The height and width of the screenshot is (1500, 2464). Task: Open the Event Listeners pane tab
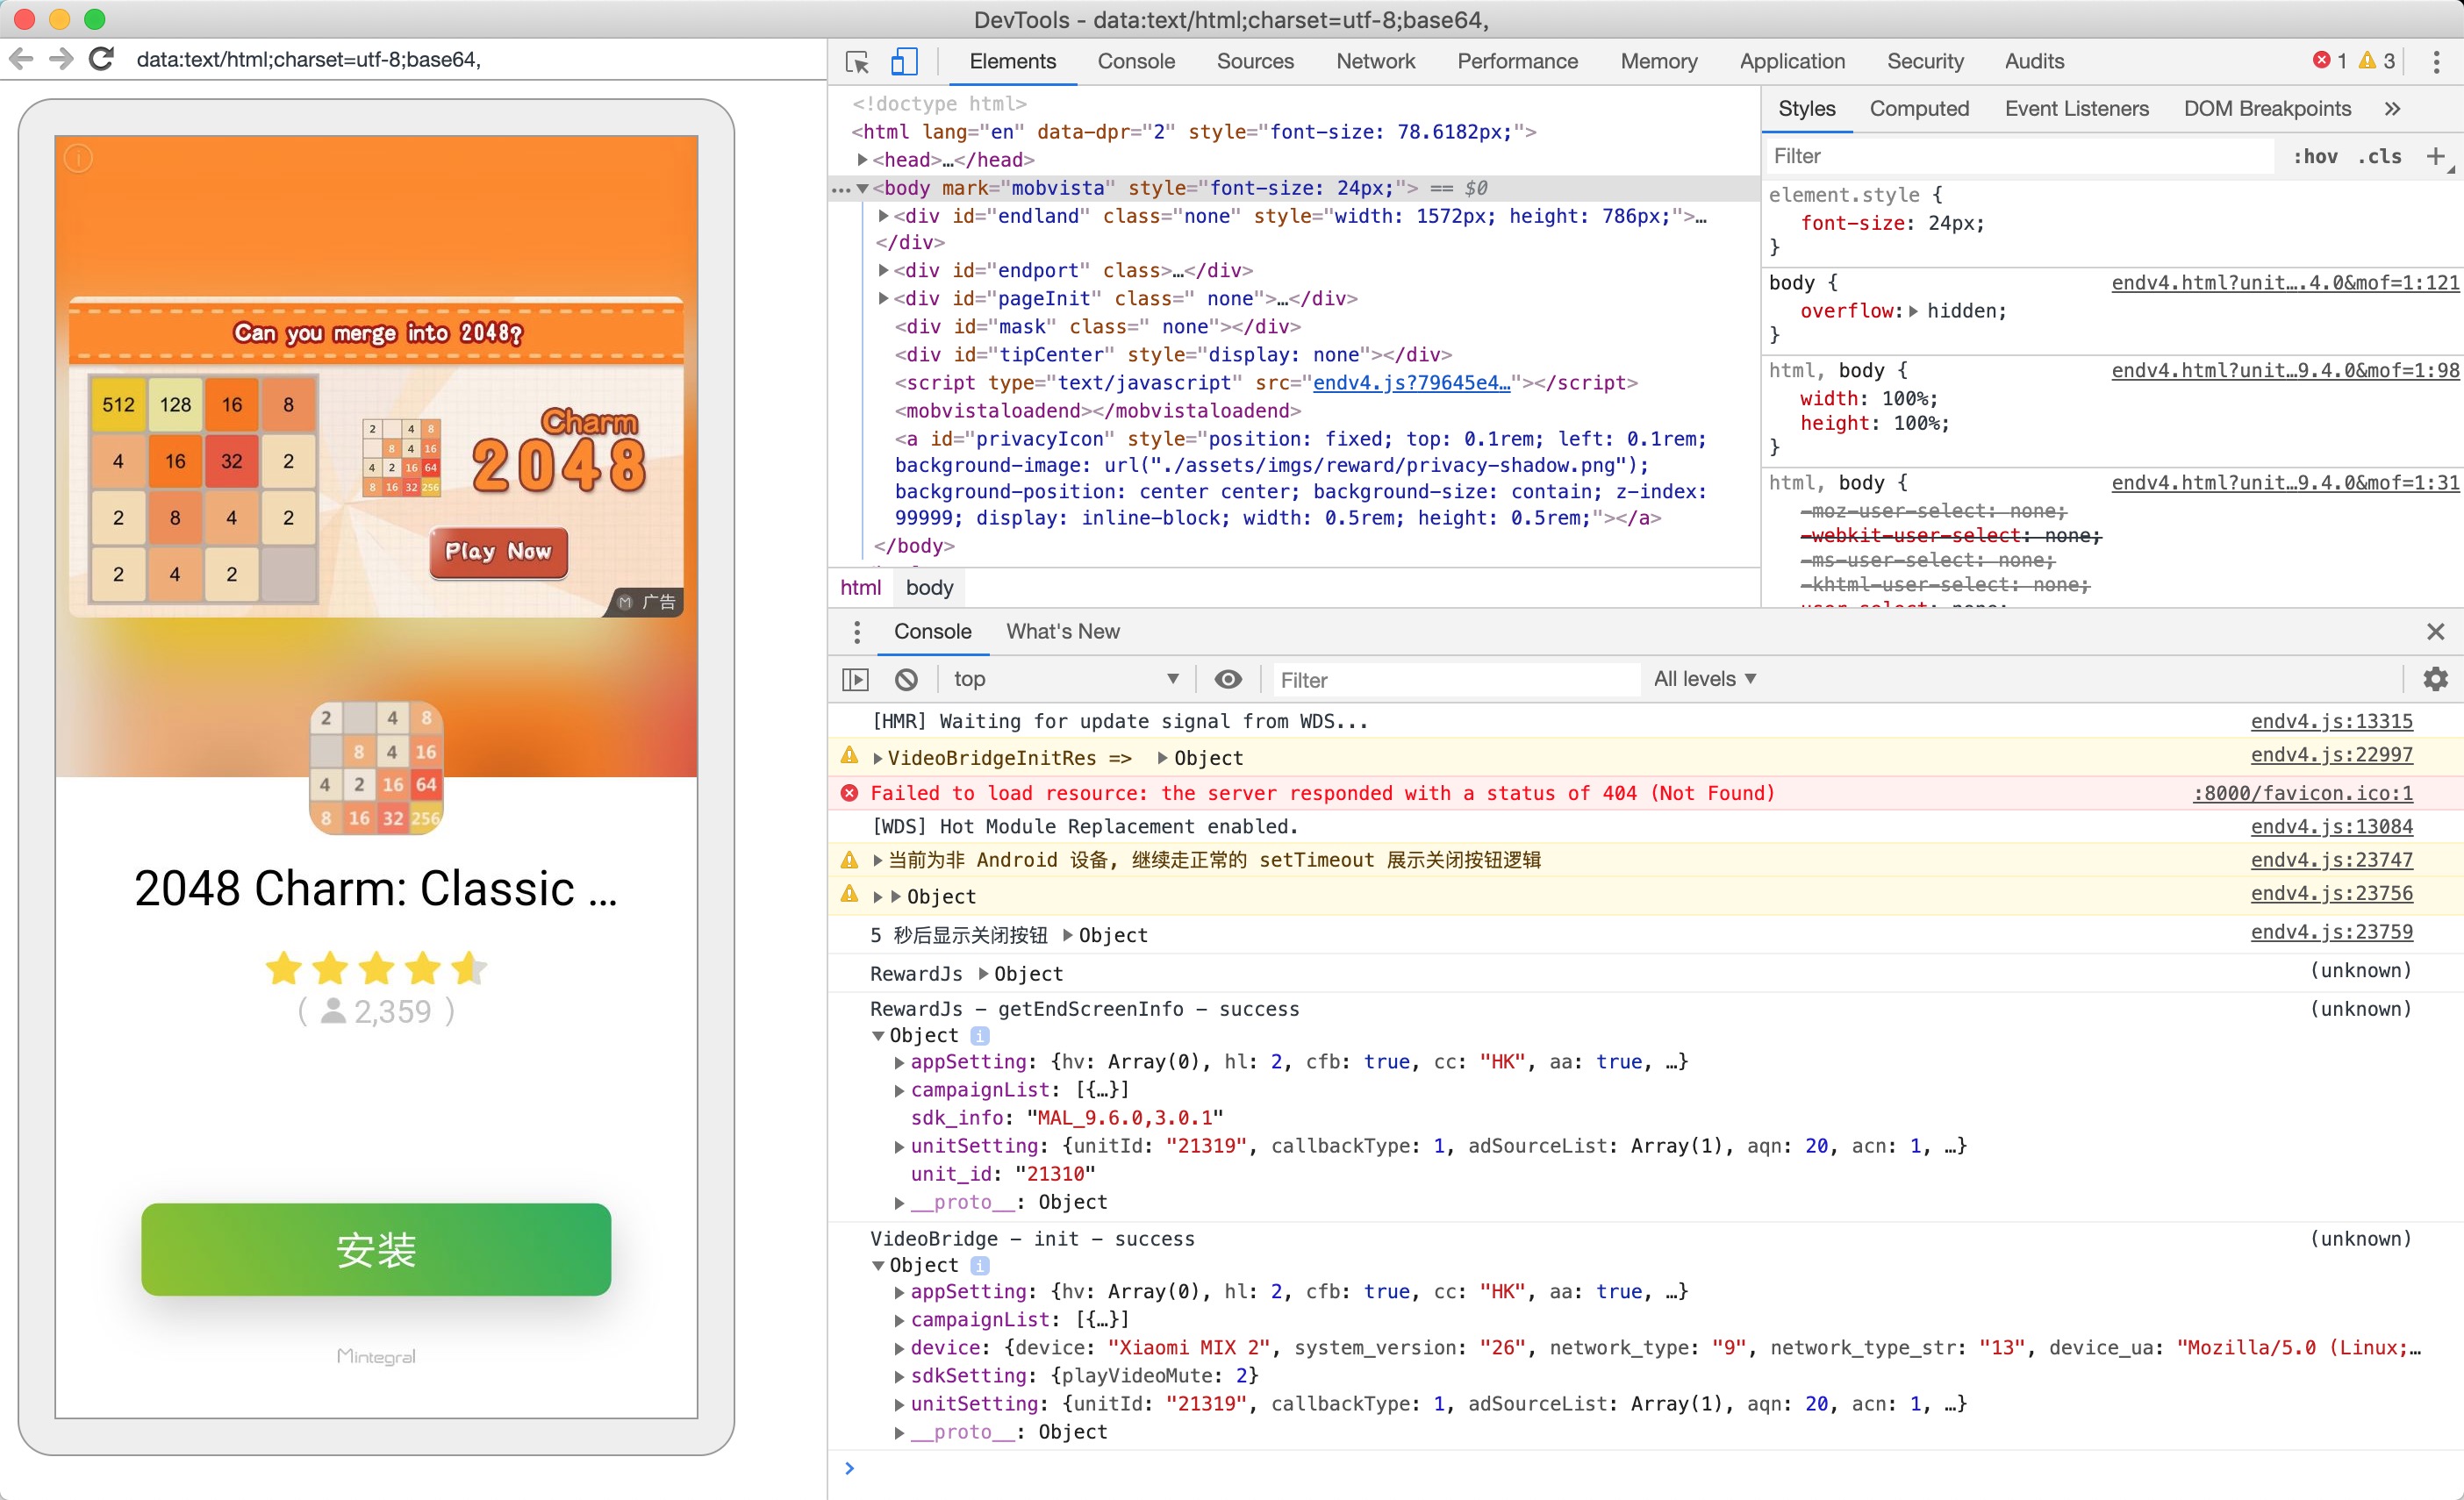click(x=2076, y=109)
